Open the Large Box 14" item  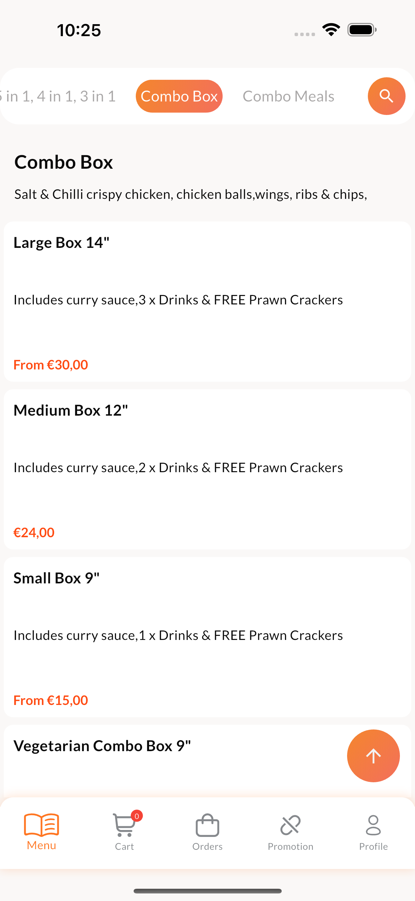point(207,301)
